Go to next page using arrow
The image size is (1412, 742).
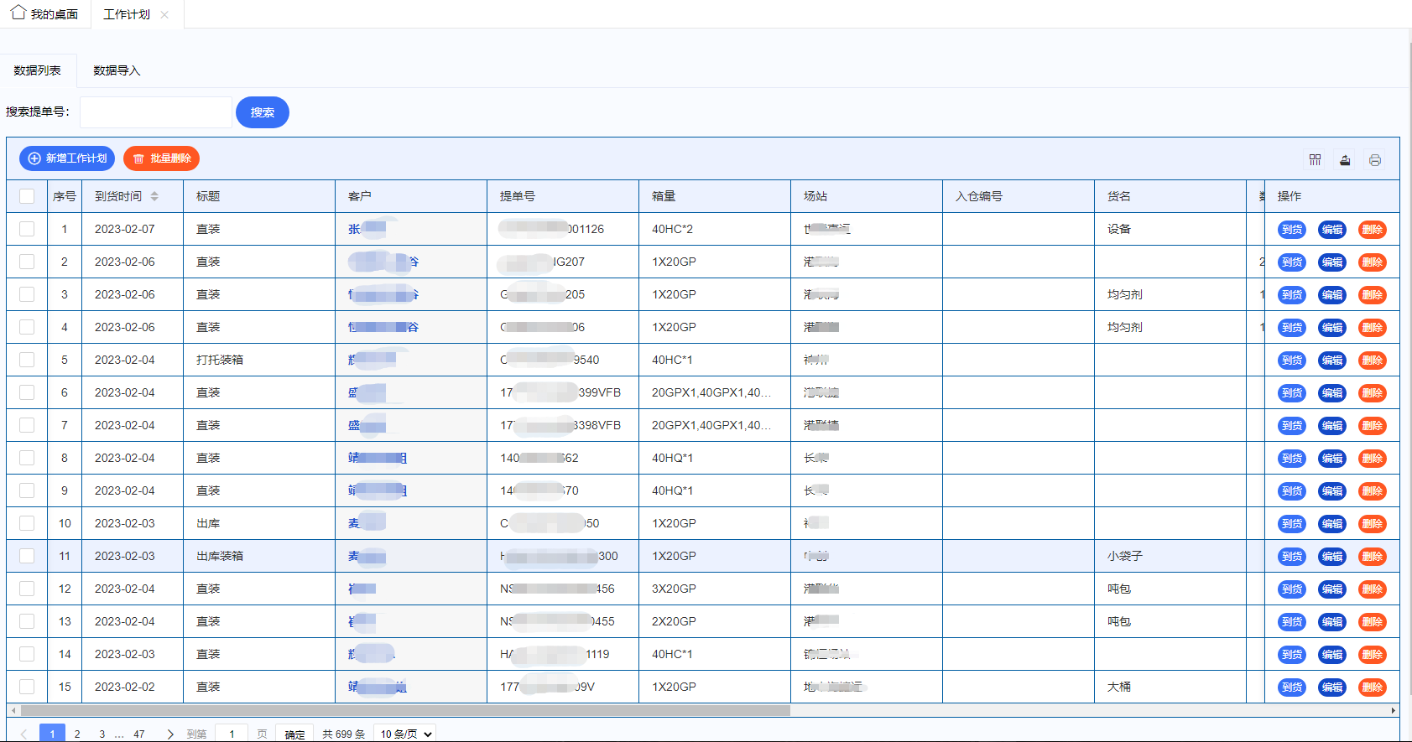coord(170,734)
